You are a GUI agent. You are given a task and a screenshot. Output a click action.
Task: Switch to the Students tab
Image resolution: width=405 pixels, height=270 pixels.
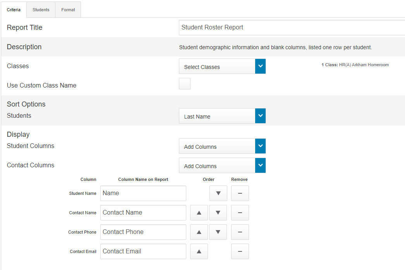[41, 9]
